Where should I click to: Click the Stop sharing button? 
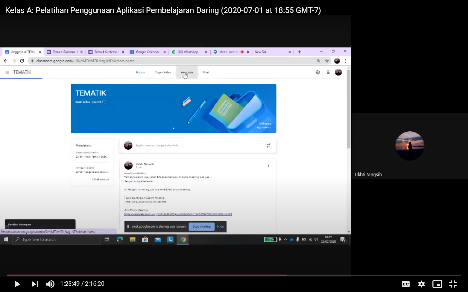coord(201,226)
